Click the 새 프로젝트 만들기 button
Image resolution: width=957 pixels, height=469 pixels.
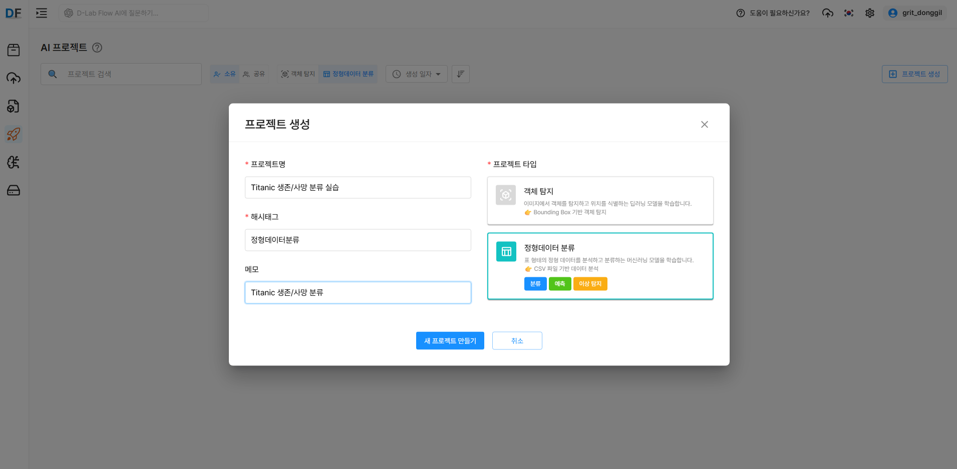pyautogui.click(x=450, y=340)
